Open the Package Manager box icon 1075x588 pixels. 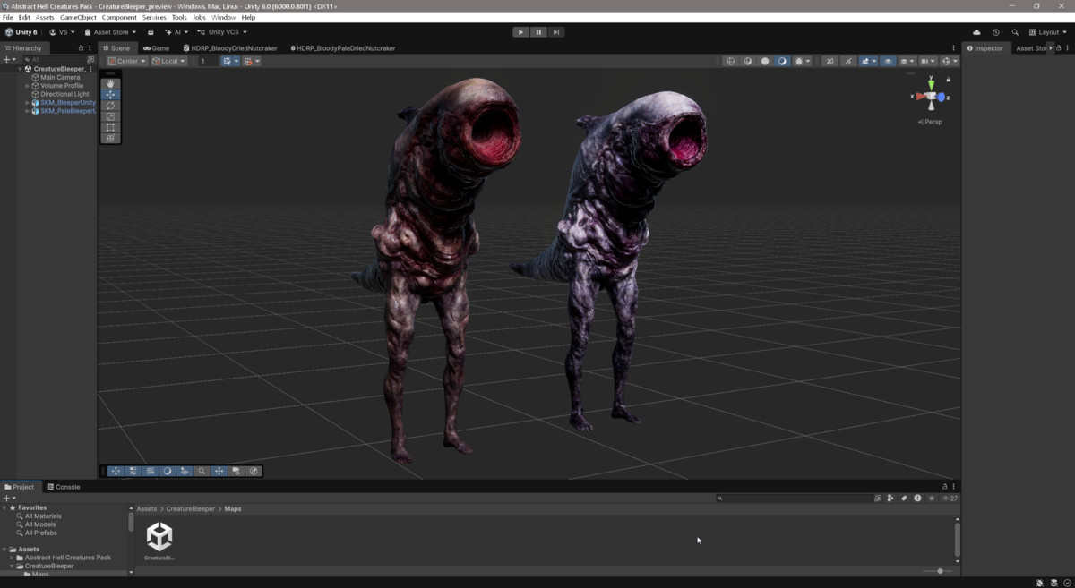pyautogui.click(x=150, y=32)
